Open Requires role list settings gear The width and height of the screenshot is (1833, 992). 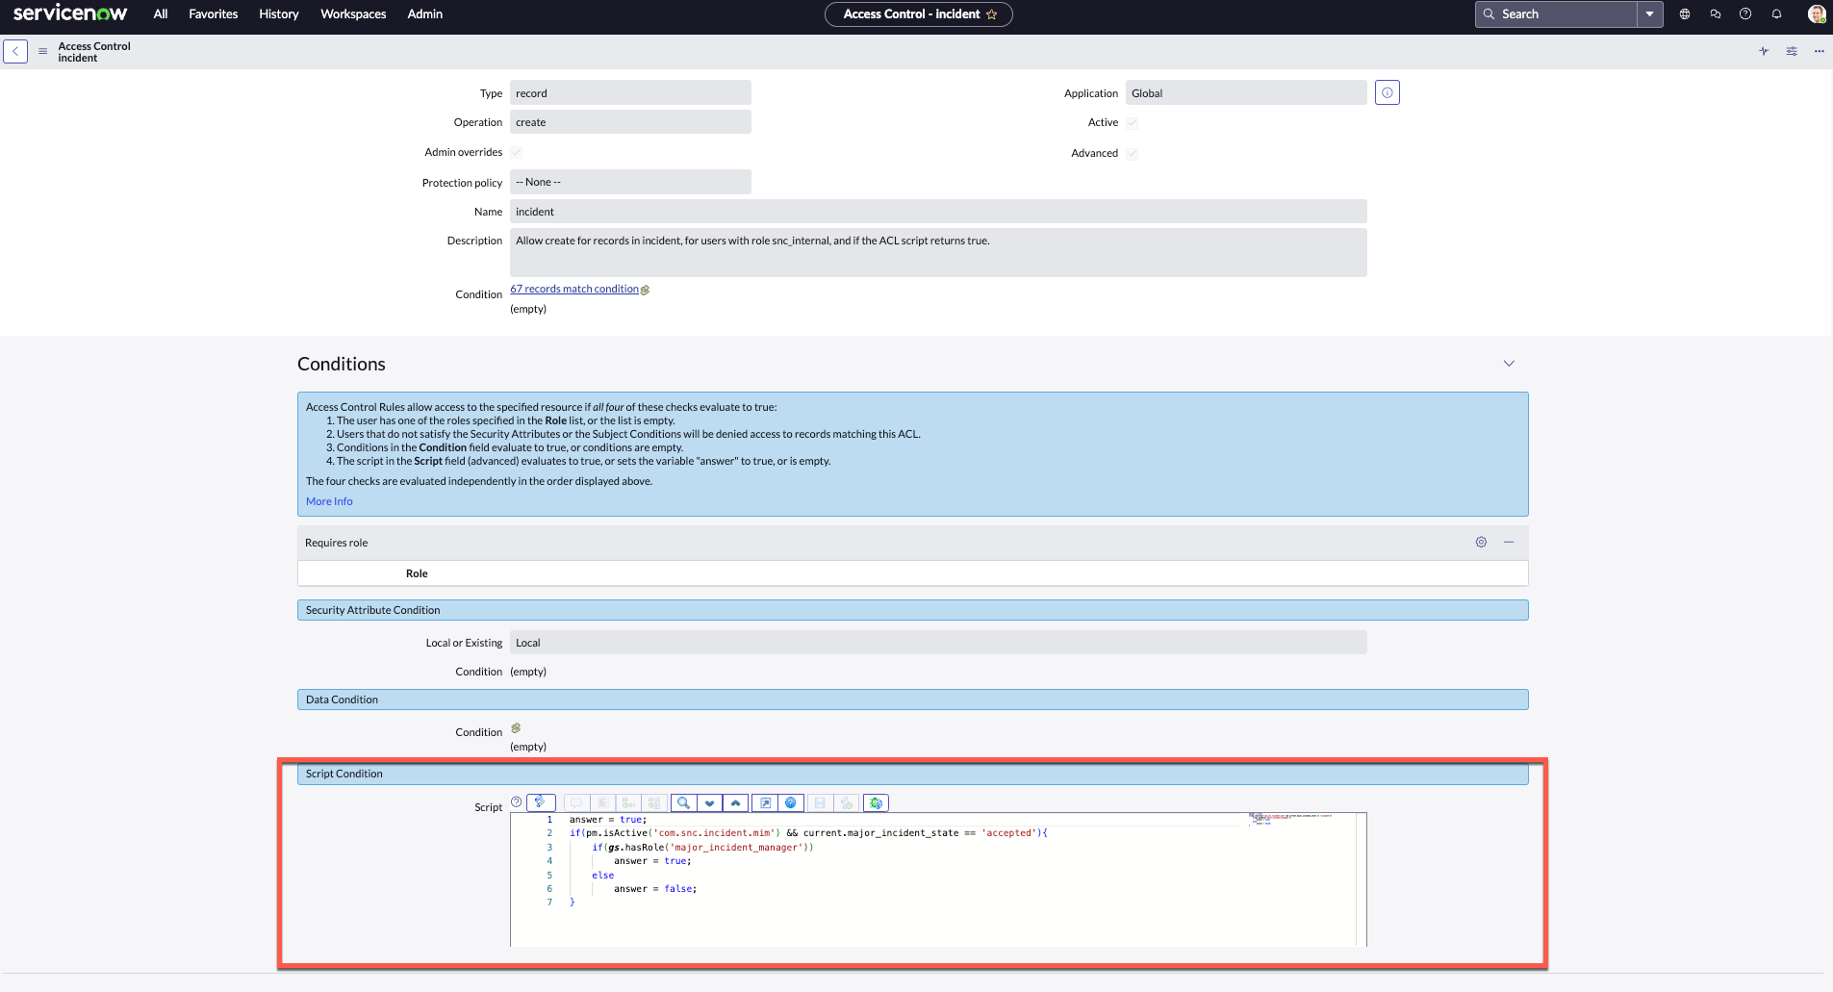tap(1481, 543)
